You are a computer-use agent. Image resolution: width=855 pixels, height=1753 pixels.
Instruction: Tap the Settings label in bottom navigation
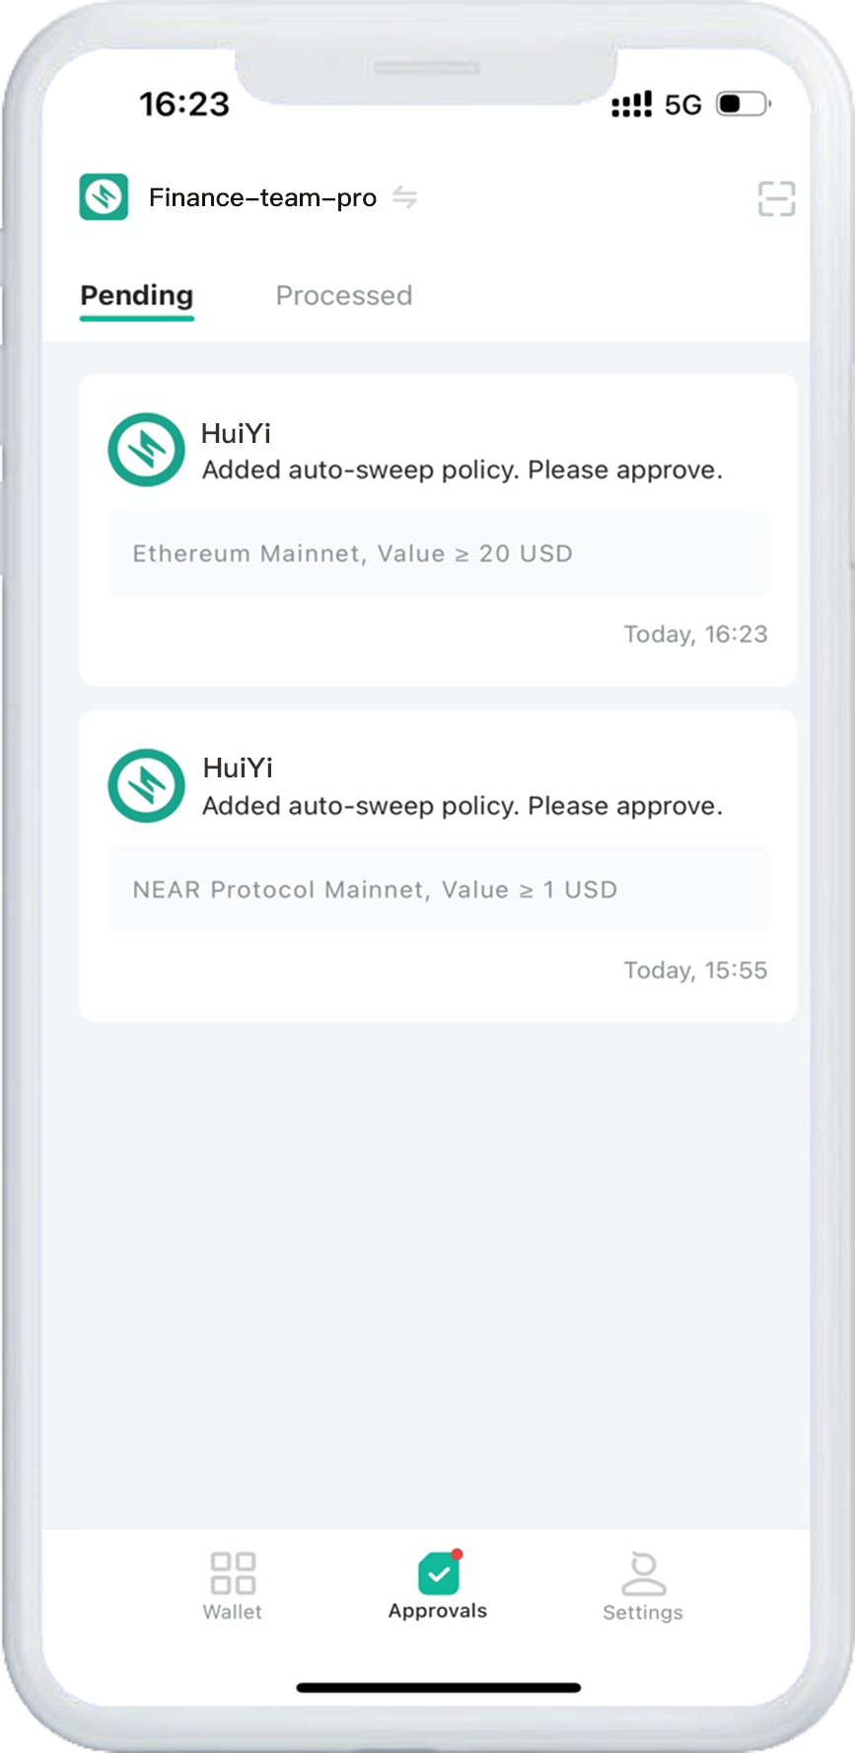coord(643,1613)
